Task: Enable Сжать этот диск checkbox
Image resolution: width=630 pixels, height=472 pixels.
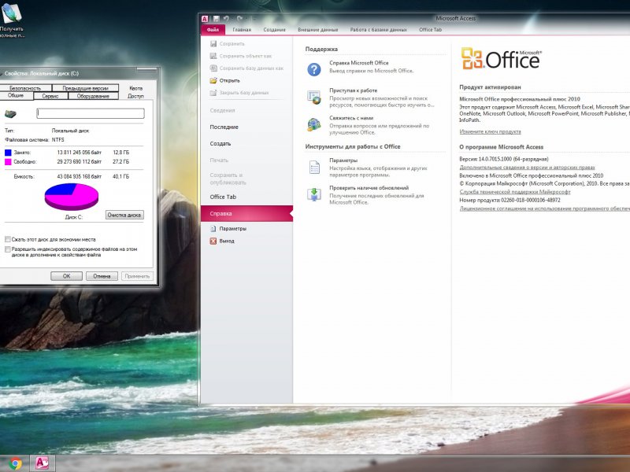Action: tap(7, 239)
